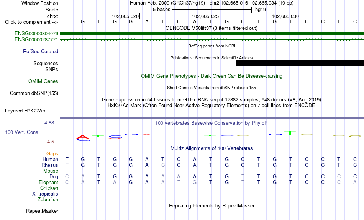
Task: Click the 'RefSeq genes from NCBI' title
Action: [x=212, y=46]
